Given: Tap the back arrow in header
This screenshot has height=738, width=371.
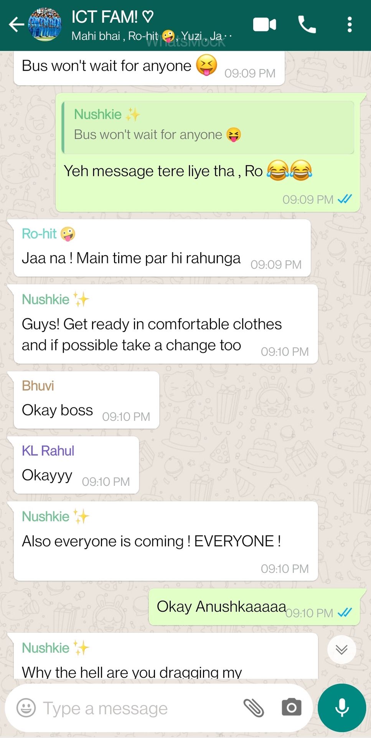Looking at the screenshot, I should coord(16,25).
